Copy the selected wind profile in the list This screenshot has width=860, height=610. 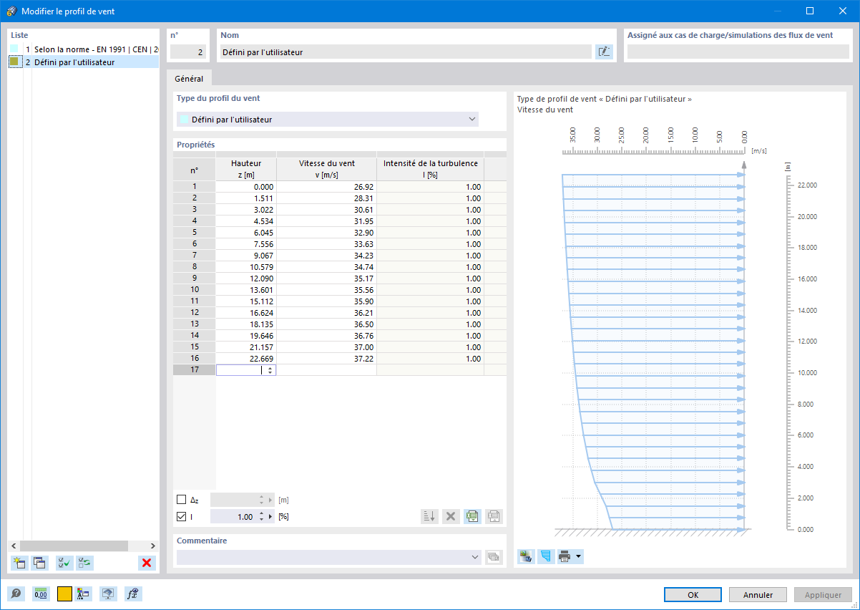click(x=40, y=563)
